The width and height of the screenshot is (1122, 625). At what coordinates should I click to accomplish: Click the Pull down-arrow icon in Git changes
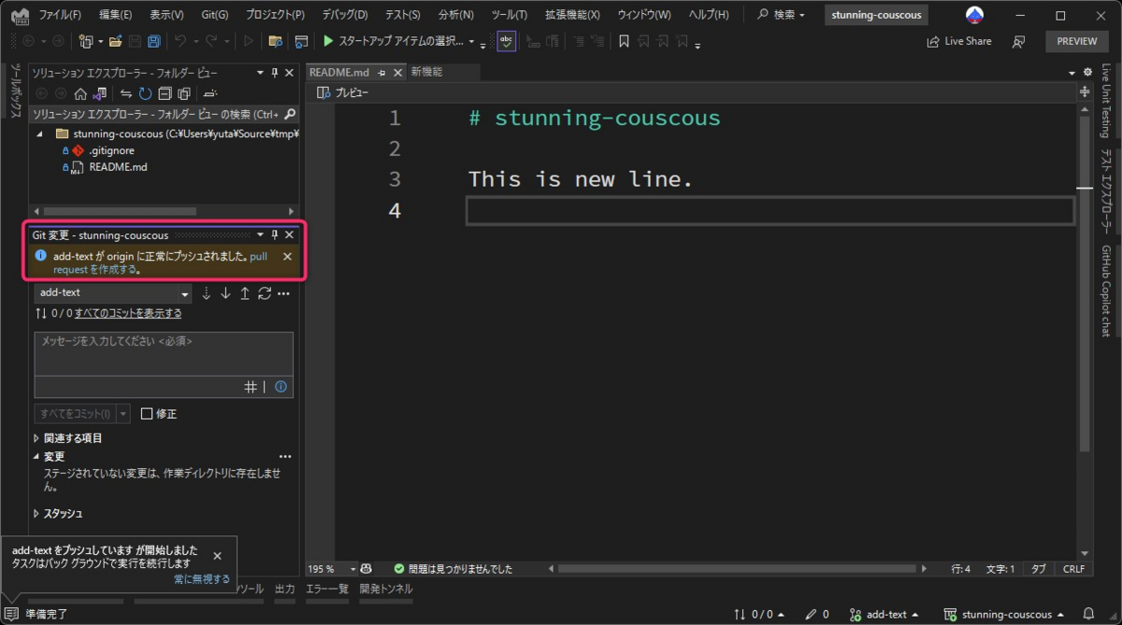pyautogui.click(x=225, y=293)
